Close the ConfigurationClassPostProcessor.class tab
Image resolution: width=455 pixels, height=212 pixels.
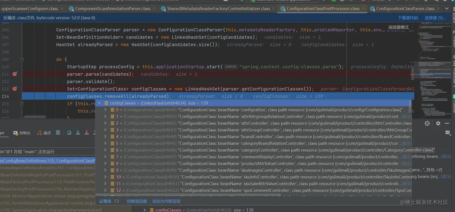tap(363, 8)
